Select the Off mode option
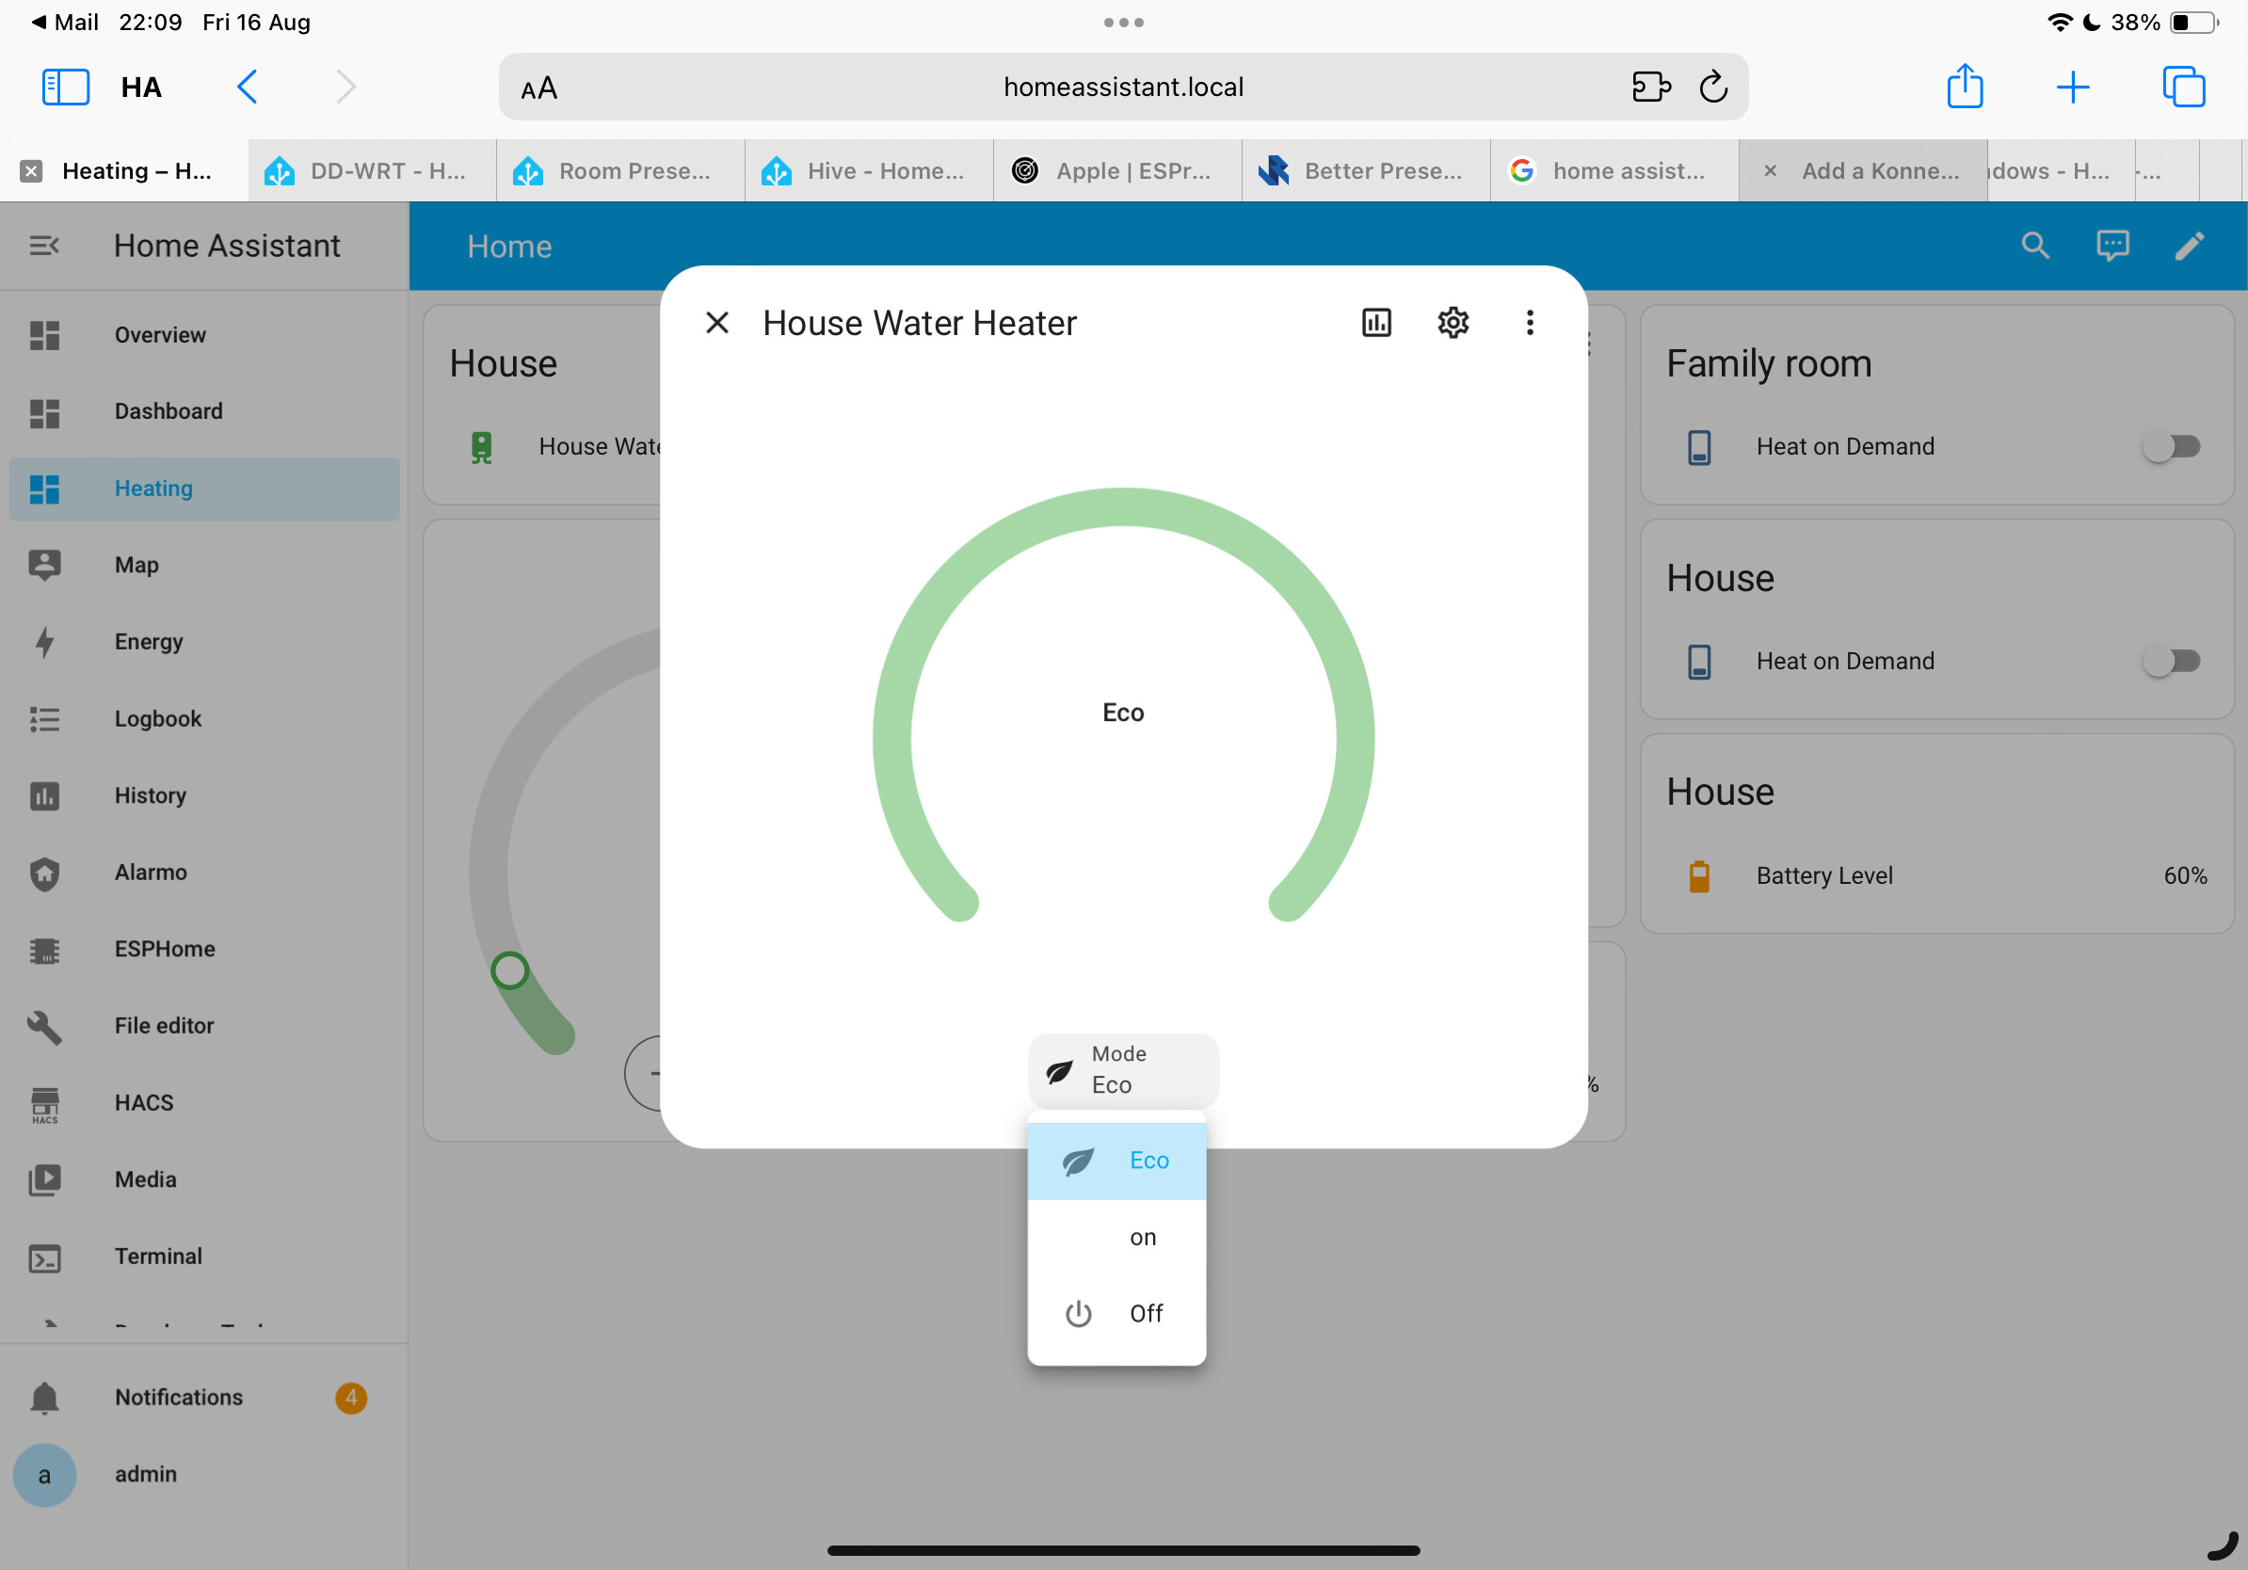This screenshot has height=1570, width=2248. pyautogui.click(x=1116, y=1313)
